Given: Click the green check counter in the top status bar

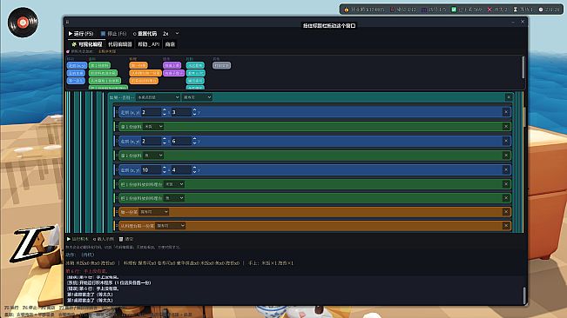Looking at the screenshot, I should pos(467,10).
